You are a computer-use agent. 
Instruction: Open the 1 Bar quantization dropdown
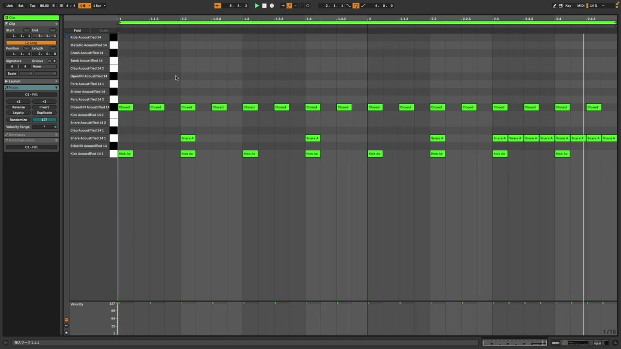coord(99,6)
